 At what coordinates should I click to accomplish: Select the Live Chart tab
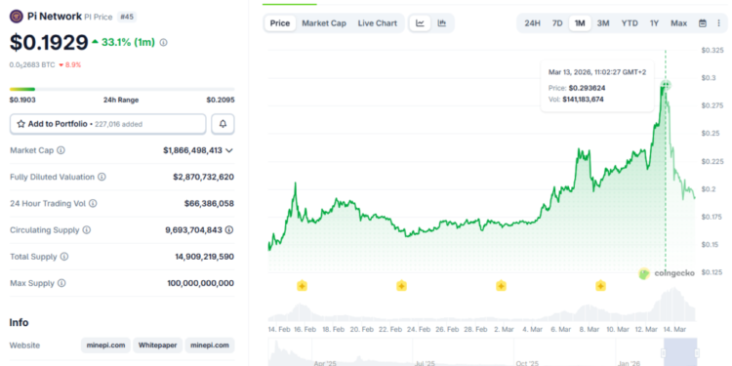(377, 23)
